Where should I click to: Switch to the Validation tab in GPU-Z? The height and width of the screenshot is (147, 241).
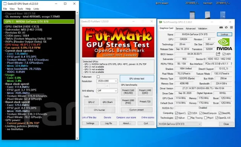pyautogui.click(x=203, y=28)
